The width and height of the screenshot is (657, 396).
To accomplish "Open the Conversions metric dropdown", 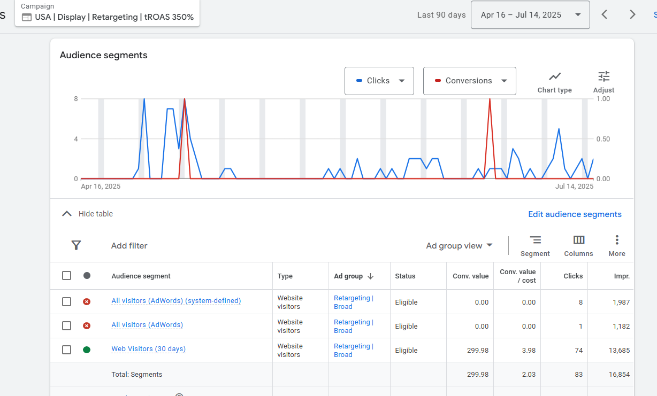I will (x=470, y=81).
